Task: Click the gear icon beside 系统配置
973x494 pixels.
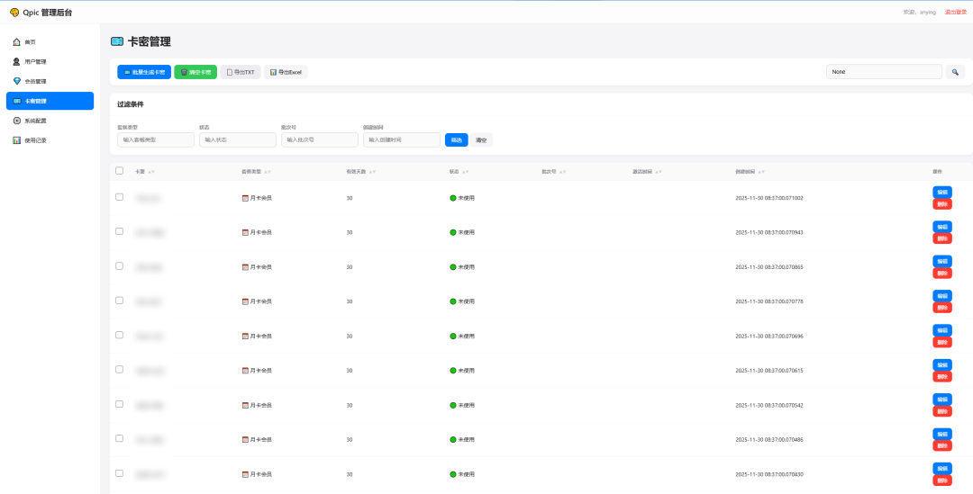Action: (17, 121)
